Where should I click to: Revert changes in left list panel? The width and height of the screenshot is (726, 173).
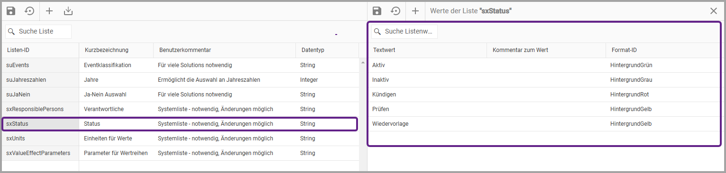pyautogui.click(x=29, y=11)
